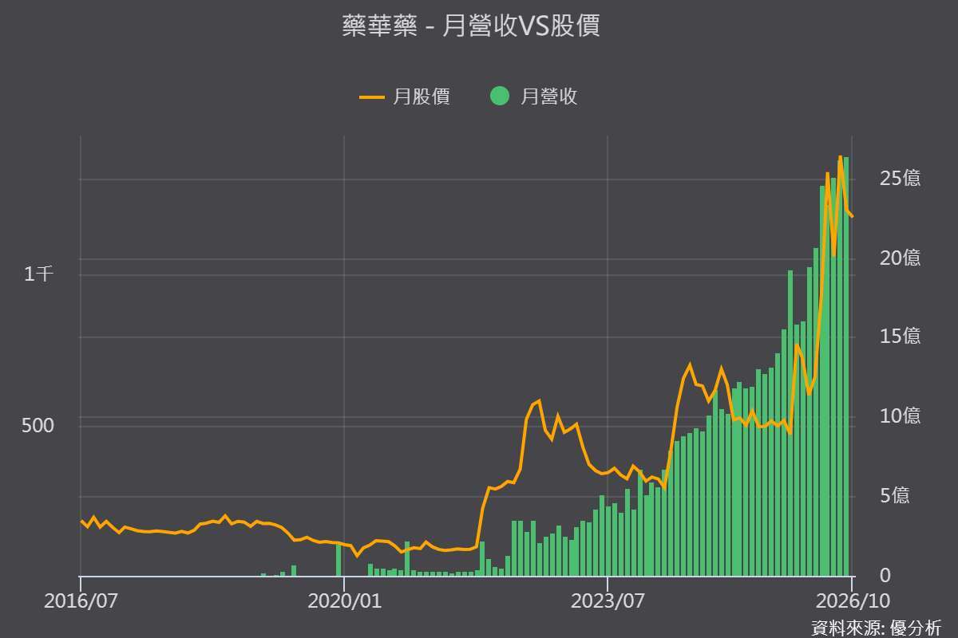The image size is (958, 638).
Task: Toggle the 月營收 legend entry
Action: [x=534, y=96]
